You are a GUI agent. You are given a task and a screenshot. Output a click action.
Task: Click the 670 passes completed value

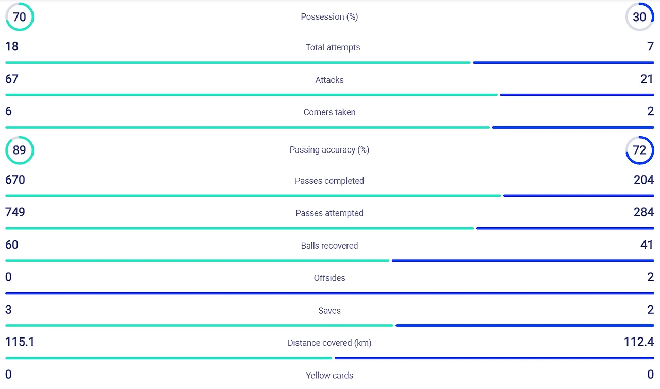click(x=15, y=180)
